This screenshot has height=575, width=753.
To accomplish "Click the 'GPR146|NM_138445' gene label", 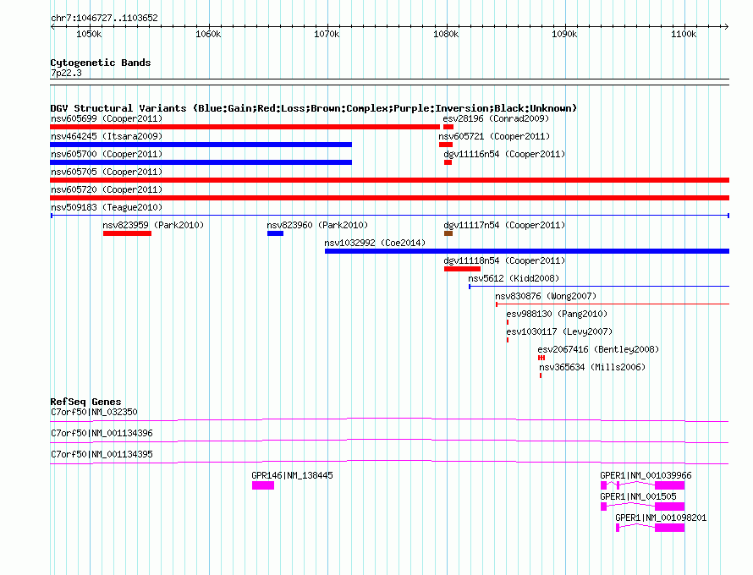I will 292,475.
